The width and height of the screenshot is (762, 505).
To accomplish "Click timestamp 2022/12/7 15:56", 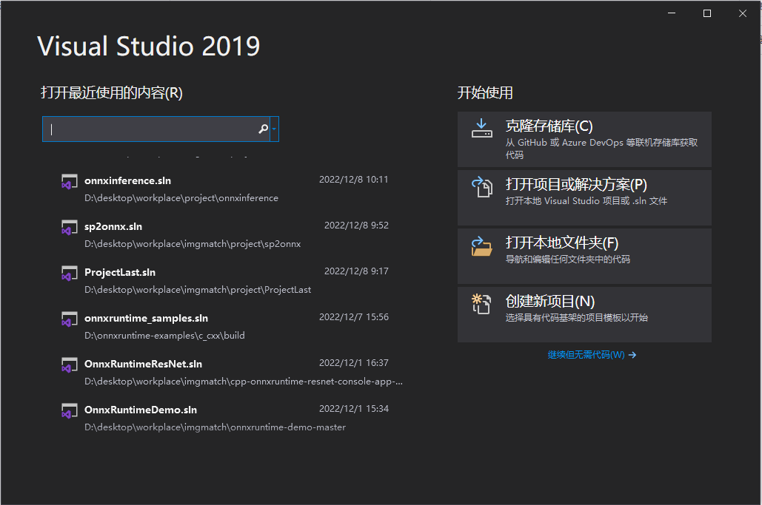I will (x=354, y=317).
